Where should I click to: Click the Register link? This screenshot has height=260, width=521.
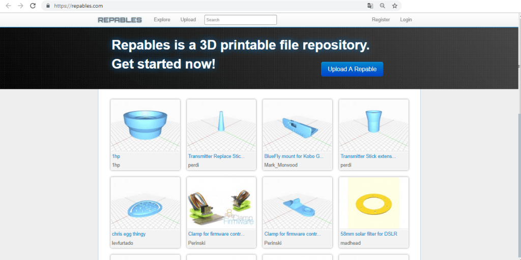[381, 20]
